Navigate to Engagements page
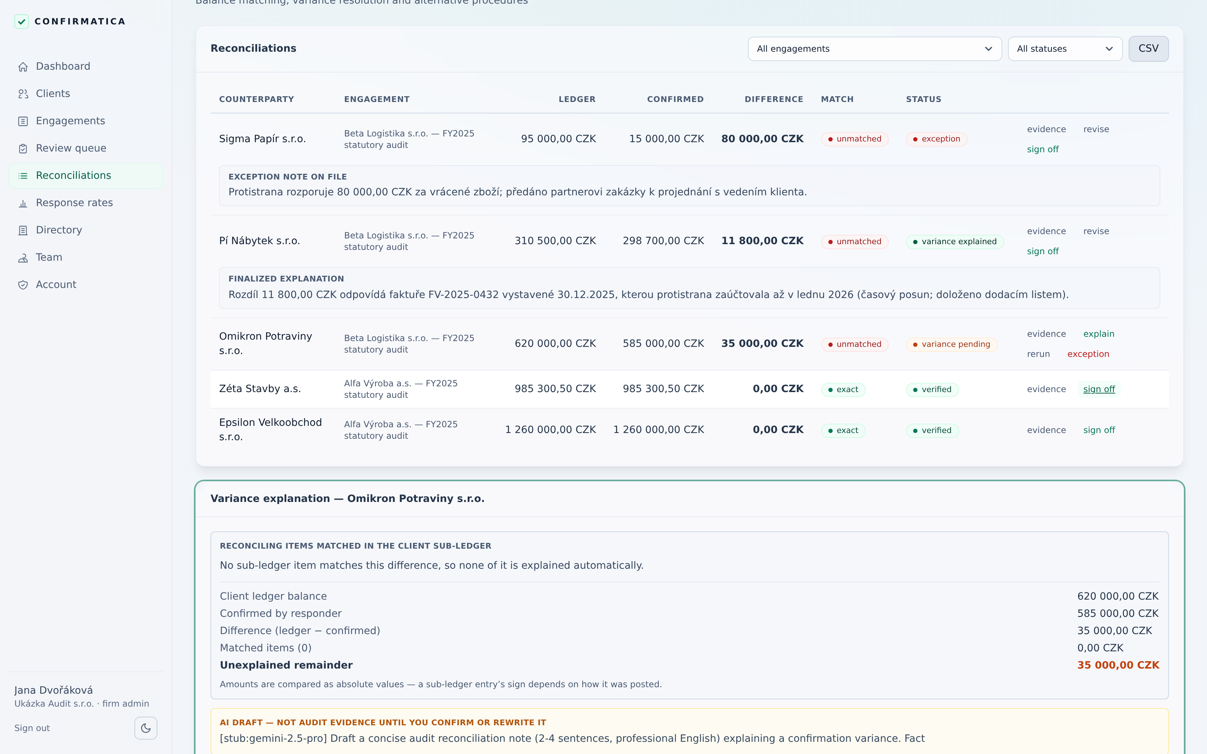1207x754 pixels. [86, 121]
